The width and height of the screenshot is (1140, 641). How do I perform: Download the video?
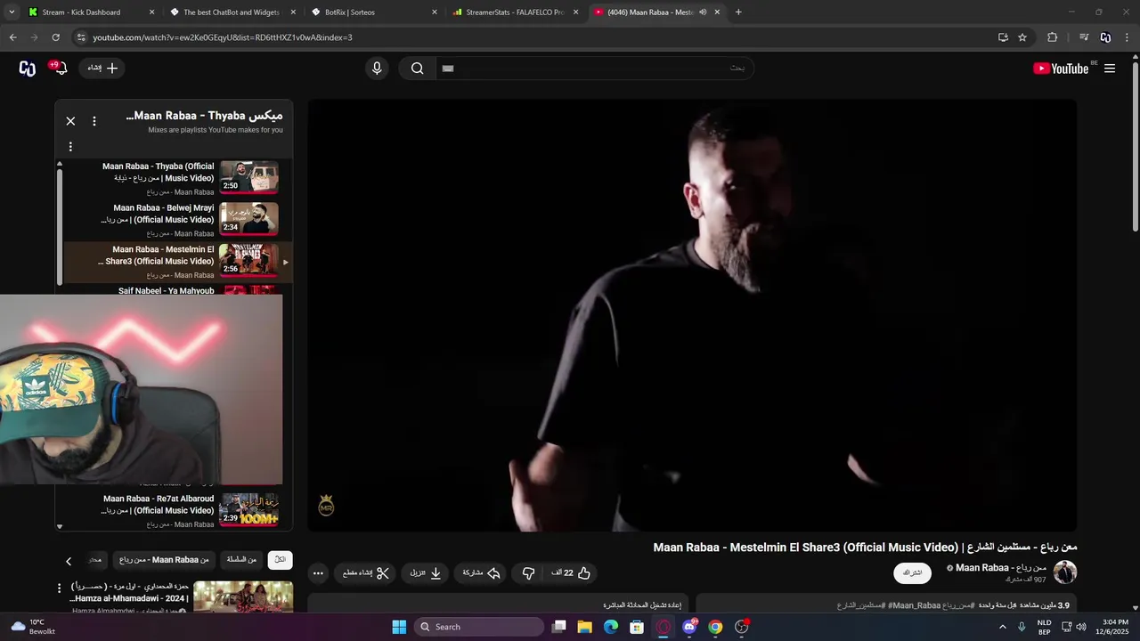[426, 573]
